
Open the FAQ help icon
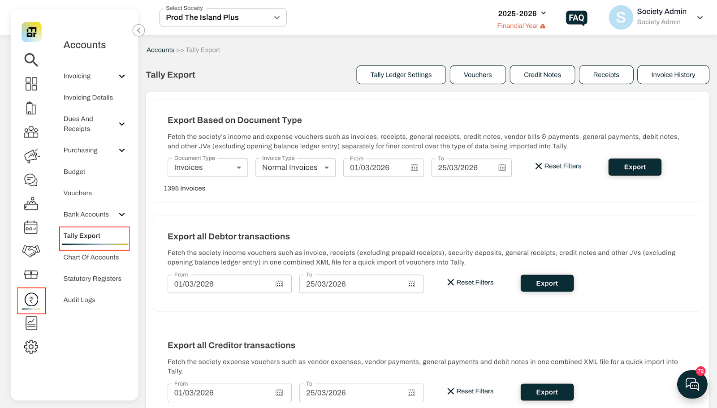576,18
